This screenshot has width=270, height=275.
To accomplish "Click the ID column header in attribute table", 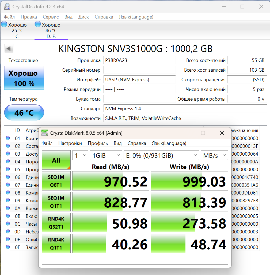I will pyautogui.click(x=17, y=130).
